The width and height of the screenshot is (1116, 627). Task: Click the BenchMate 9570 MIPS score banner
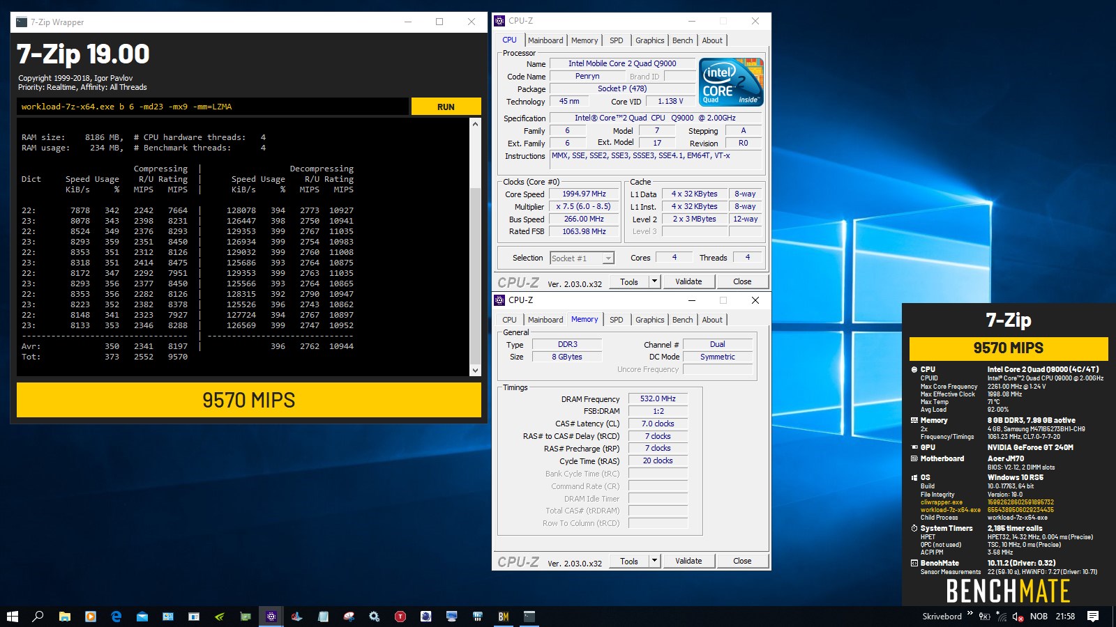(1009, 348)
